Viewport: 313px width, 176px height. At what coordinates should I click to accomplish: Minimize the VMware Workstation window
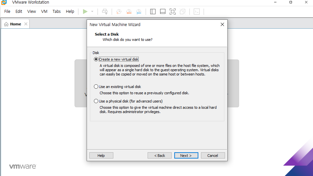click(275, 2)
